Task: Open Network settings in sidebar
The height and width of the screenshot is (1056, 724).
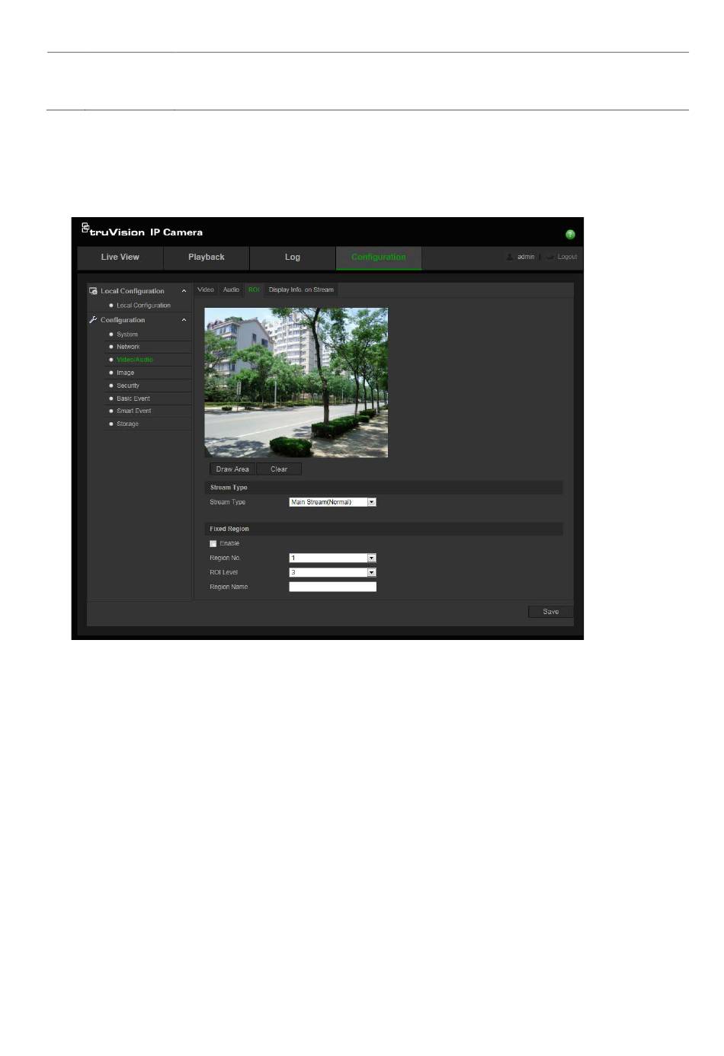Action: click(128, 347)
